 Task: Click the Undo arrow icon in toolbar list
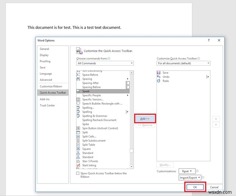click(x=158, y=77)
